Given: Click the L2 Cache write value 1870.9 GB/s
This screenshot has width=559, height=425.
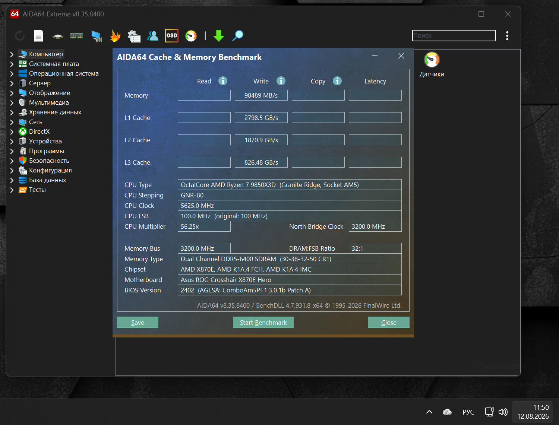Looking at the screenshot, I should 261,140.
